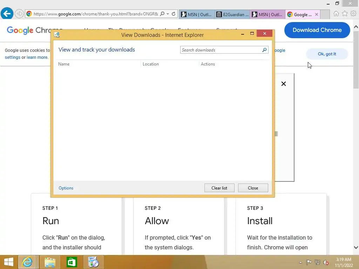Switch to the E2Guardian tab
This screenshot has height=269, width=359.
tap(232, 14)
